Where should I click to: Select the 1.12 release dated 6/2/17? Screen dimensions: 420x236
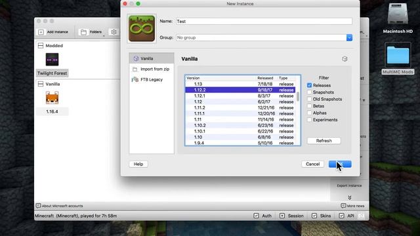(240, 102)
